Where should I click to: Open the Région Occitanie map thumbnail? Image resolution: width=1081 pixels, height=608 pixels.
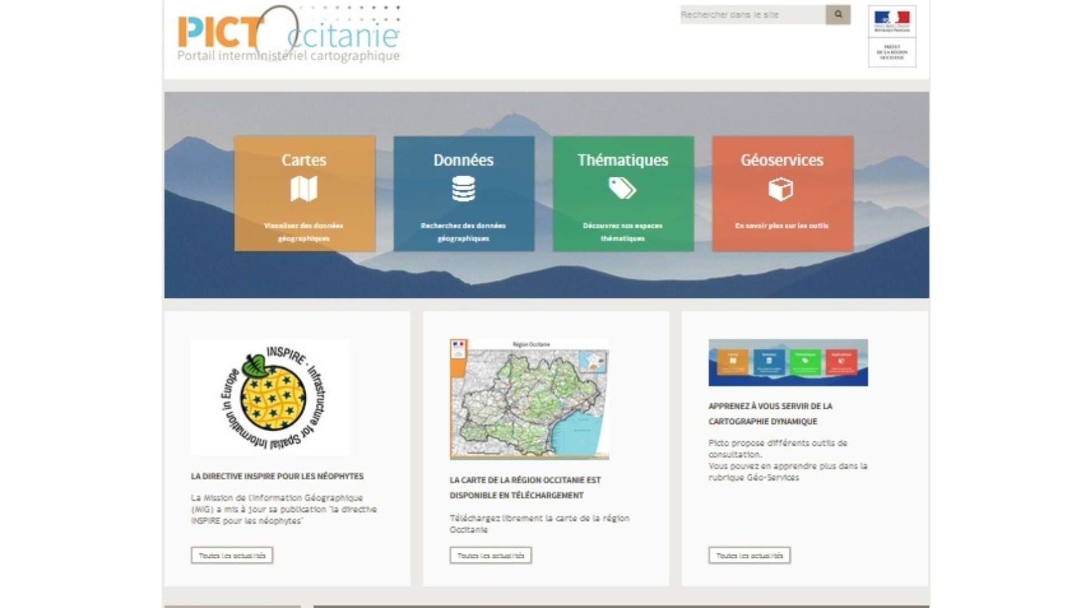[x=529, y=399]
